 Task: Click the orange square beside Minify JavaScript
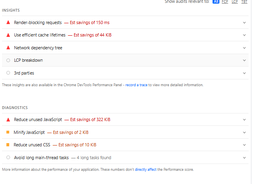(8, 132)
